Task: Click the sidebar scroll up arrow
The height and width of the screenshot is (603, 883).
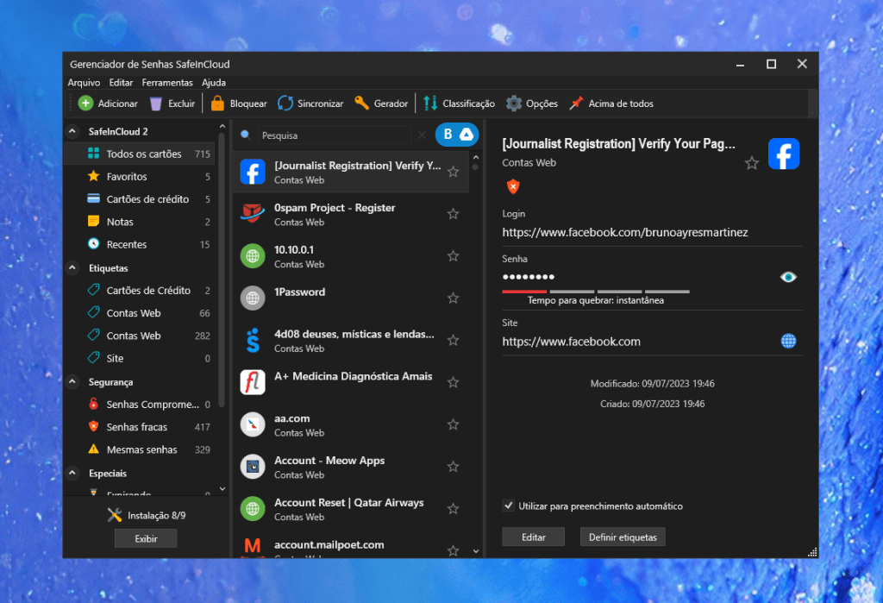Action: point(222,127)
